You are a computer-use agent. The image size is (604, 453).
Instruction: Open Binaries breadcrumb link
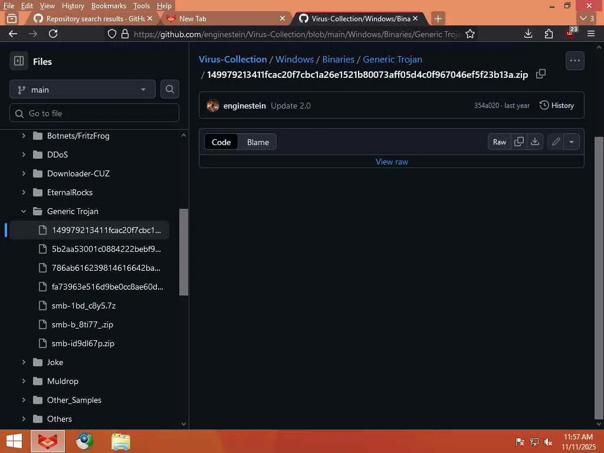(x=338, y=60)
